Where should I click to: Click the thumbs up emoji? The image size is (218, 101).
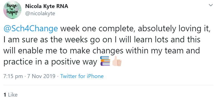tap(117, 61)
